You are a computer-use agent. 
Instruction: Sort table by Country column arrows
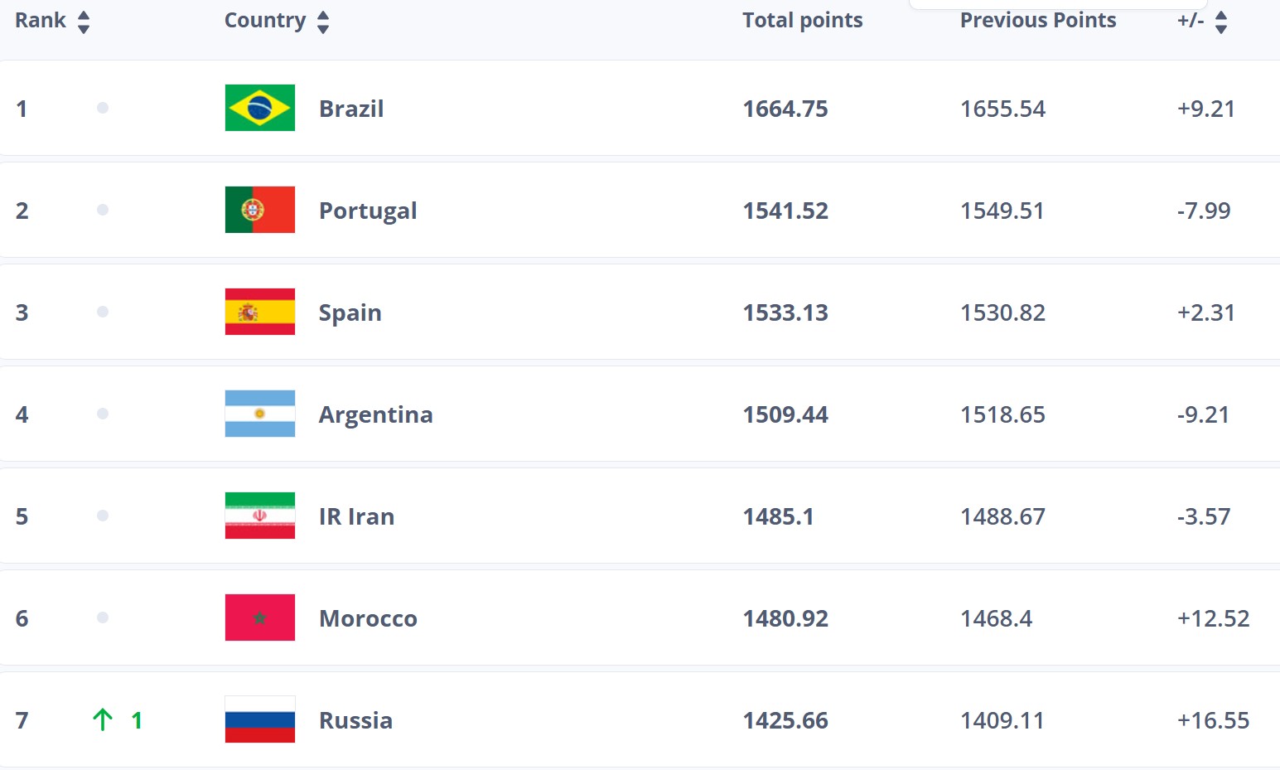pyautogui.click(x=323, y=22)
